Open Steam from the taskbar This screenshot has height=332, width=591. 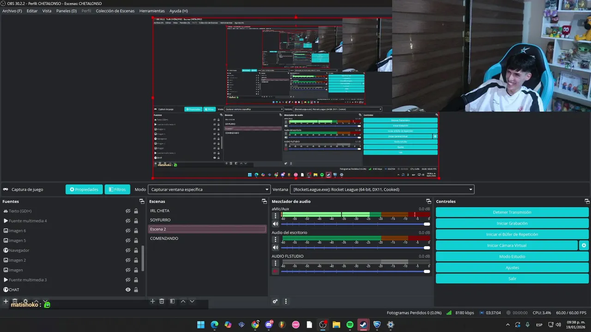[363, 325]
